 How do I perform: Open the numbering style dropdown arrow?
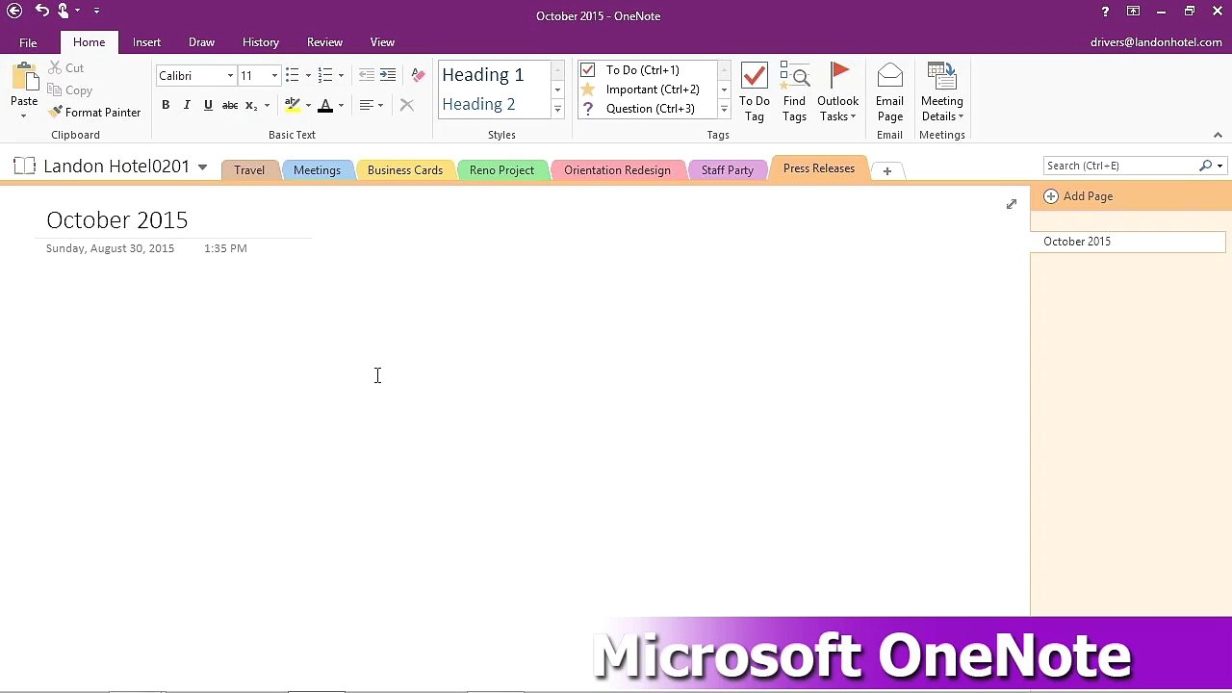tap(341, 75)
